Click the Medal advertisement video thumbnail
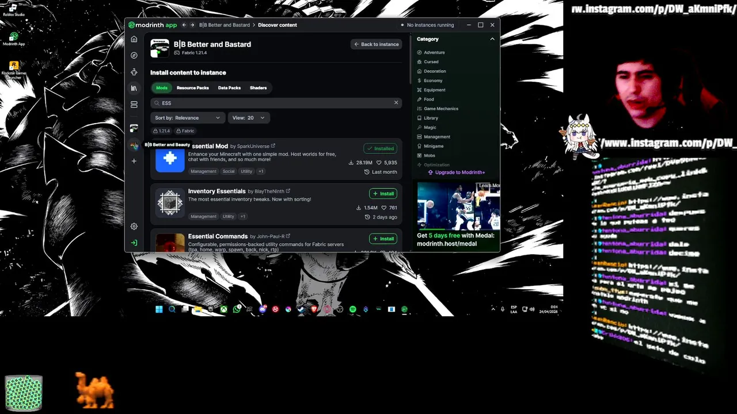737x414 pixels. pos(458,206)
